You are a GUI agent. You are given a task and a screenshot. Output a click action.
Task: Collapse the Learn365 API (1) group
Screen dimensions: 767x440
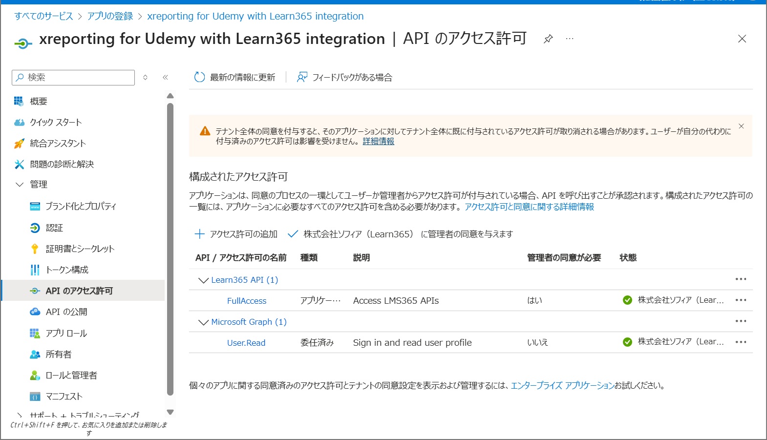(203, 280)
